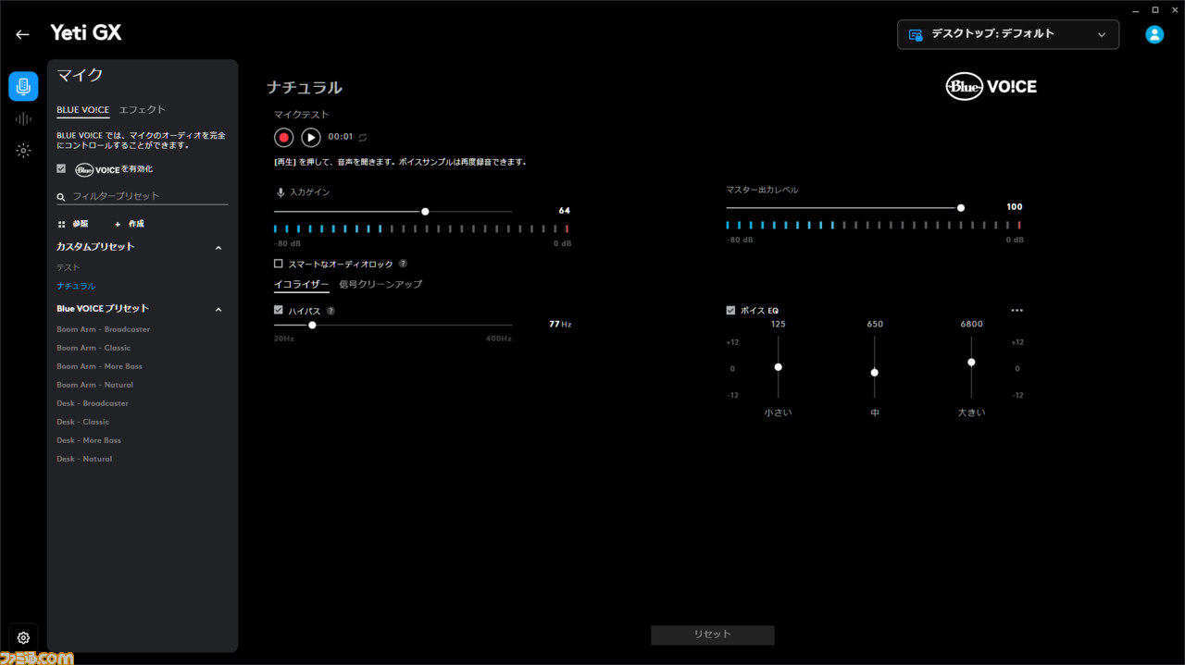Minimize the G HUB window
1185x665 pixels.
click(1136, 9)
